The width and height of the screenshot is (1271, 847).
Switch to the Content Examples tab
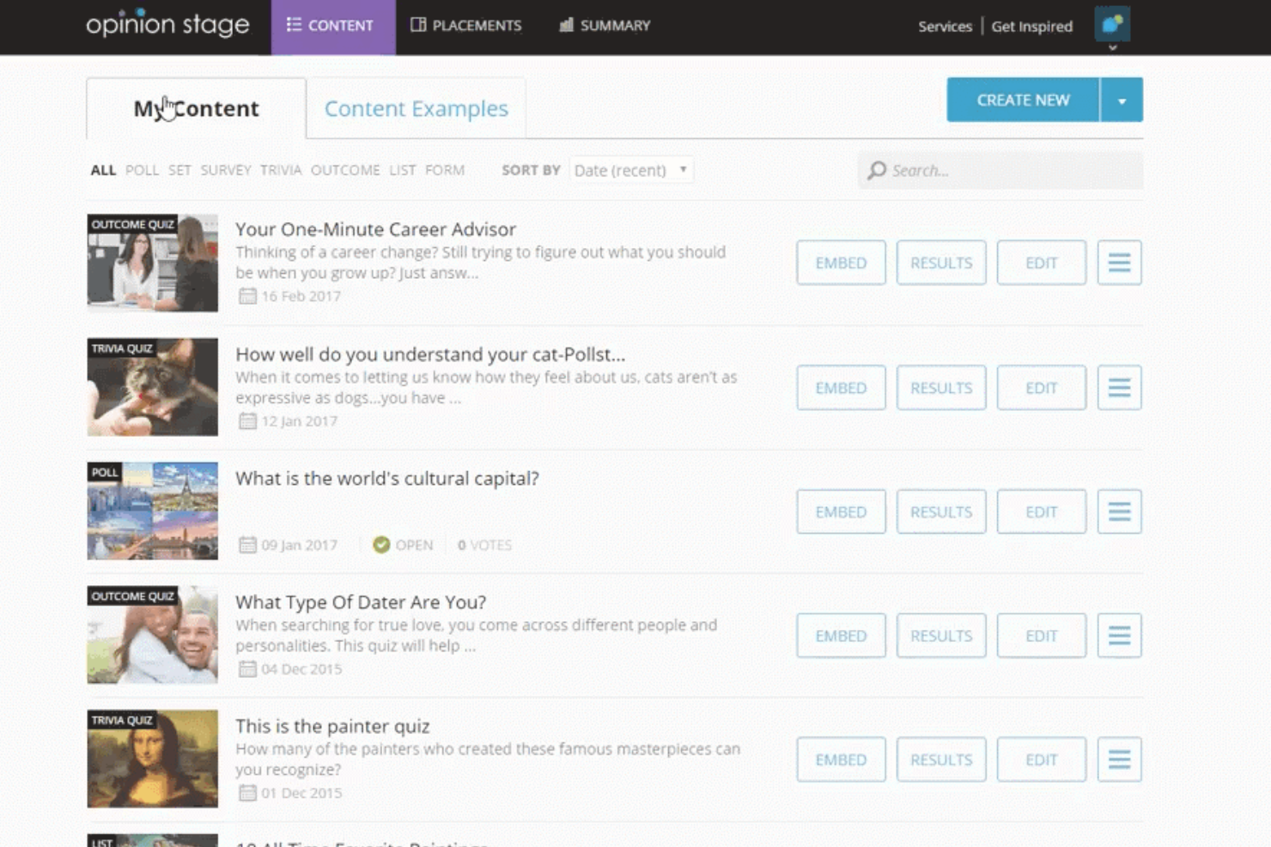pyautogui.click(x=416, y=108)
